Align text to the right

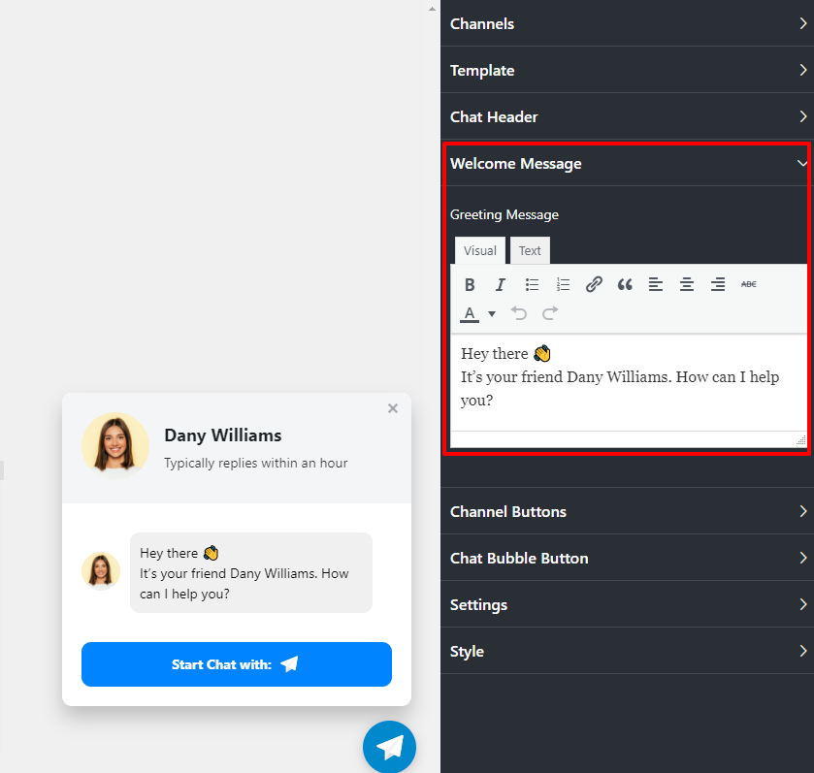pos(718,284)
